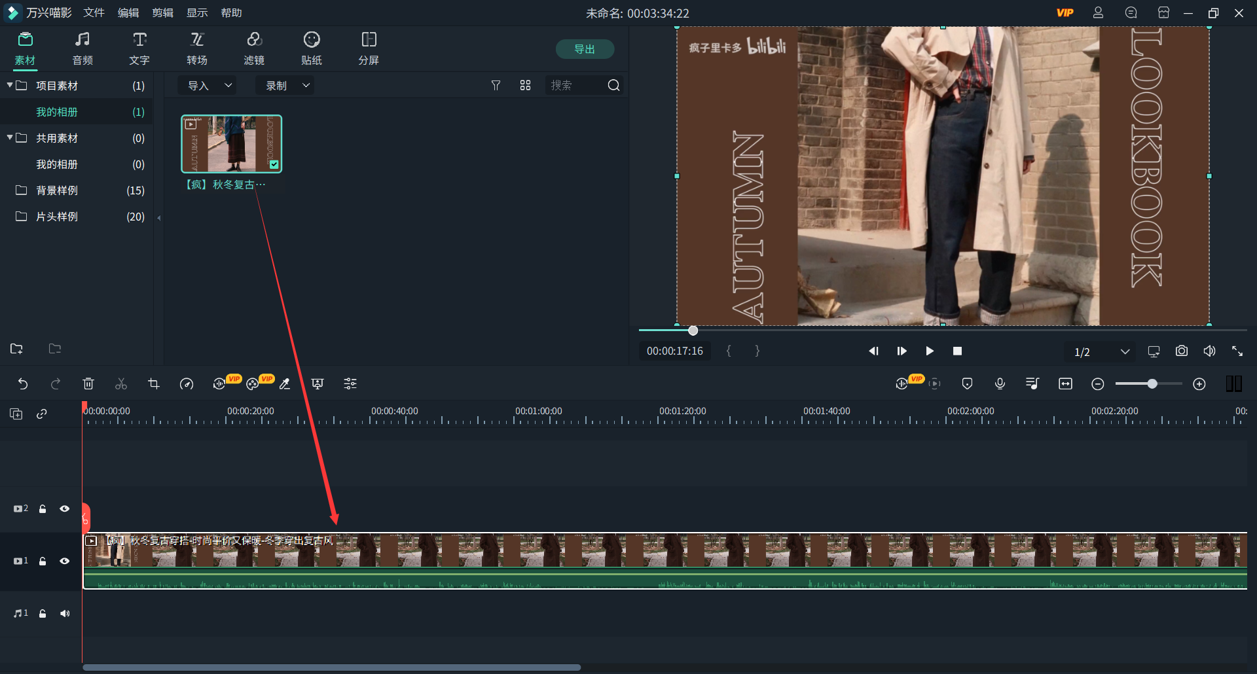Open the 剪辑 menu
1257x674 pixels.
(162, 13)
